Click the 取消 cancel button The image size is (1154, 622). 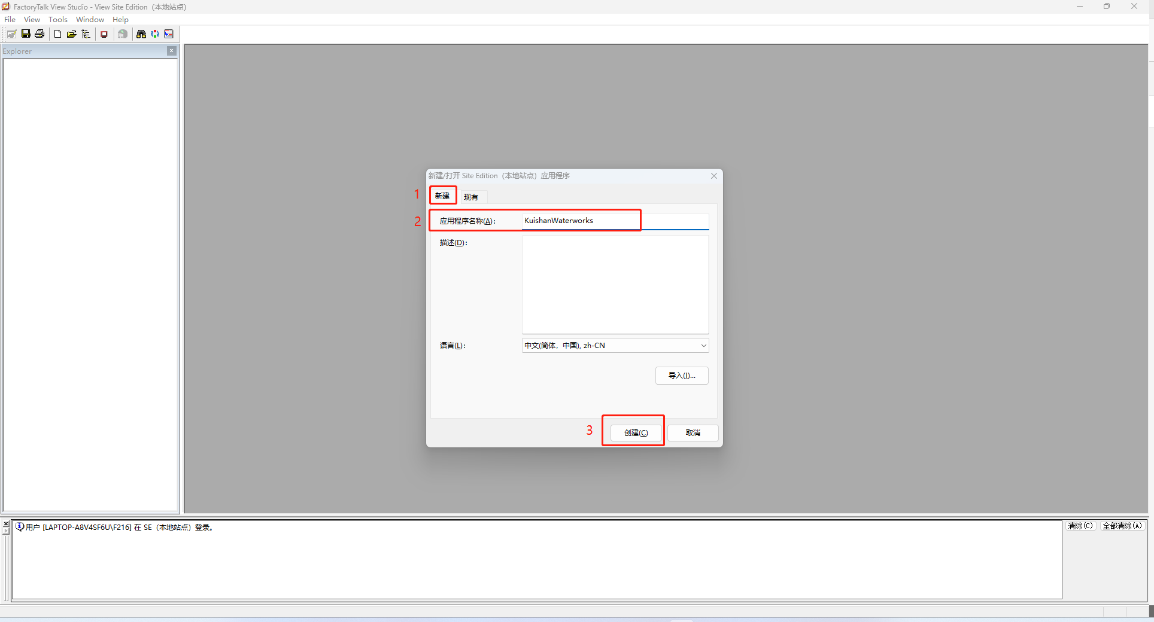tap(693, 432)
